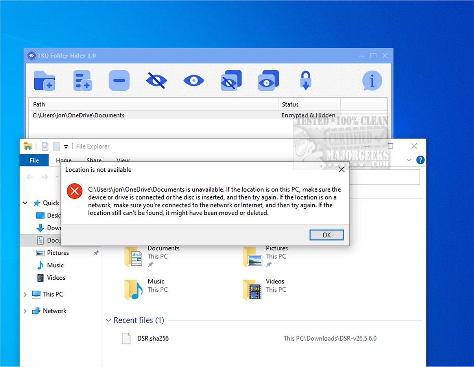Click the Back navigation arrow in File Explorer
The image size is (474, 367).
click(30, 177)
